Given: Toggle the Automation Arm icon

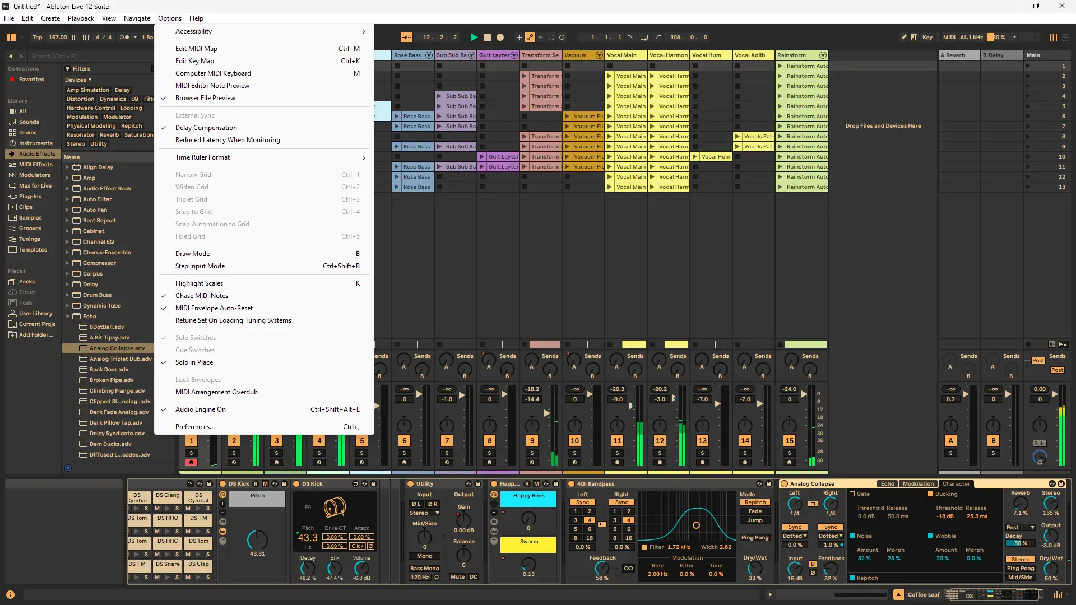Looking at the screenshot, I should (530, 38).
